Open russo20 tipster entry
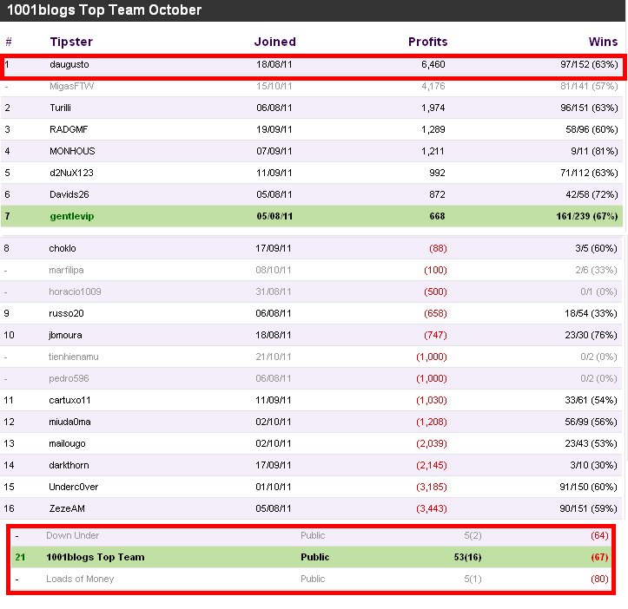628x609 pixels. (x=67, y=313)
